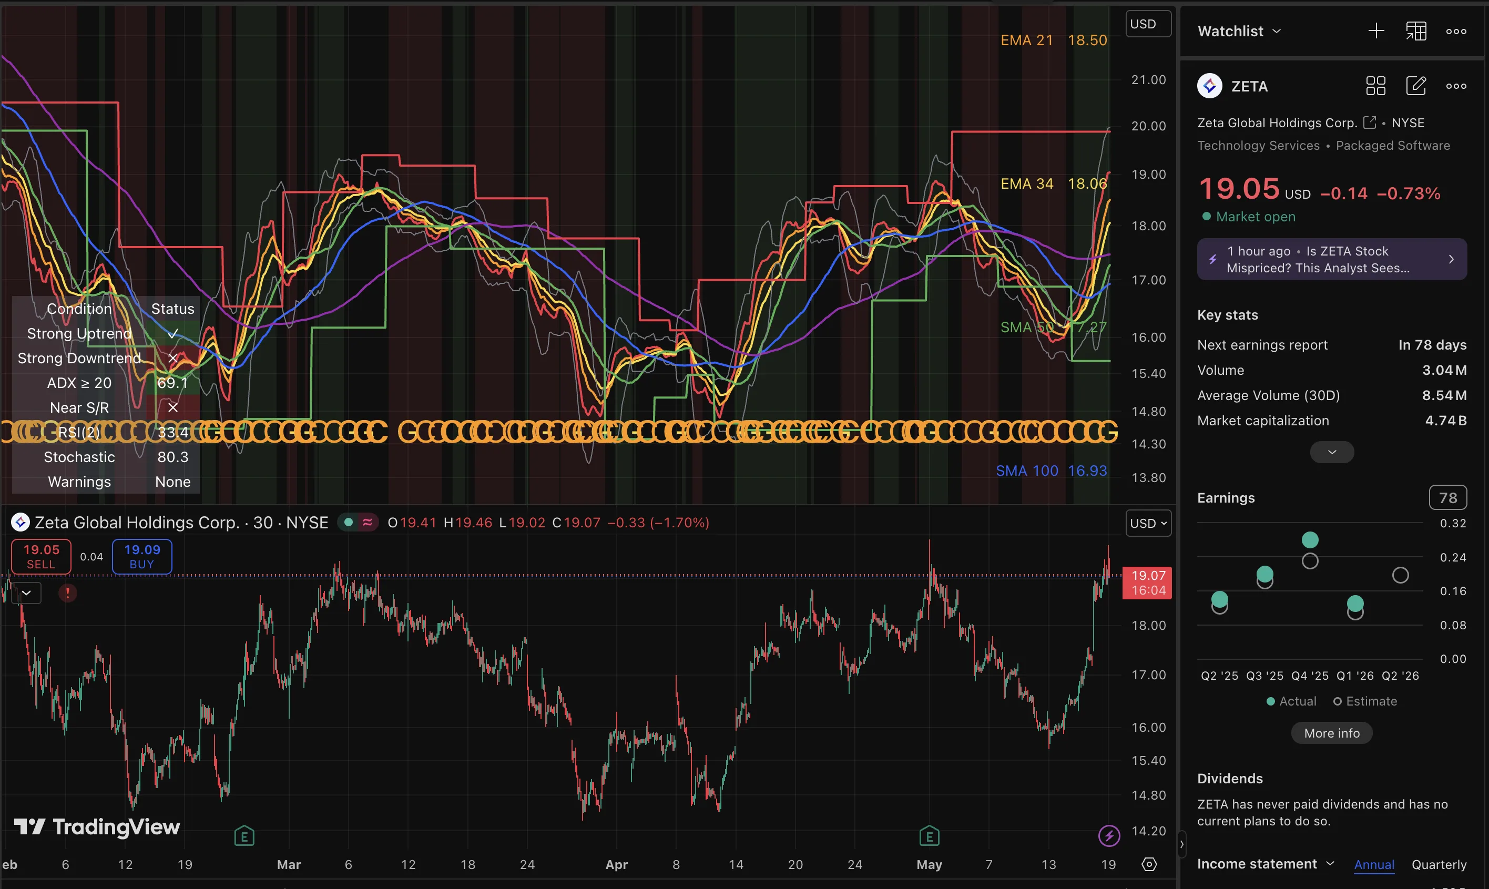Viewport: 1489px width, 889px height.
Task: Open Zeta Global Holdings external link icon
Action: 1369,122
